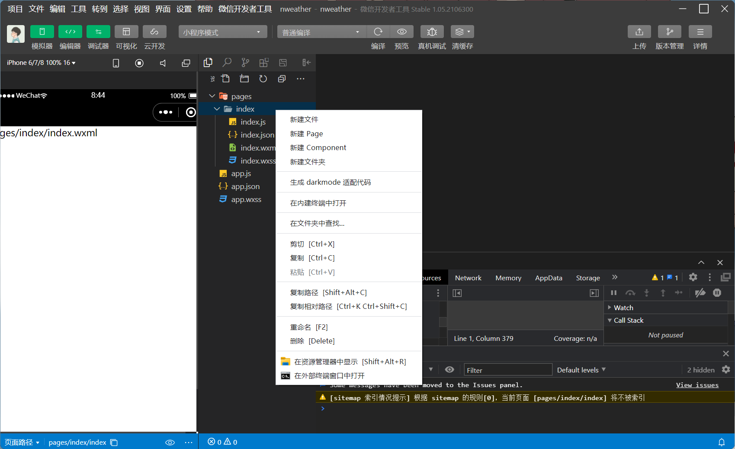The width and height of the screenshot is (735, 449).
Task: Open devtools settings gear icon
Action: point(693,277)
